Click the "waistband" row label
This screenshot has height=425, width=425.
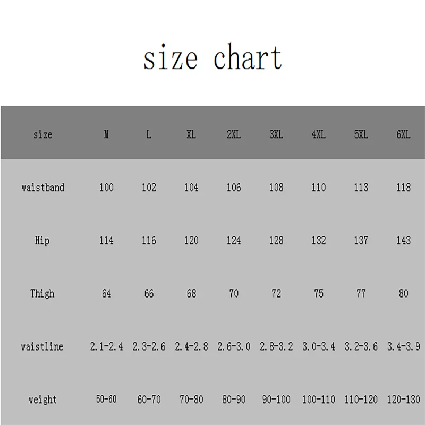[42, 188]
